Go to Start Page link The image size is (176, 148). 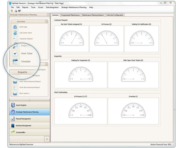23,27
